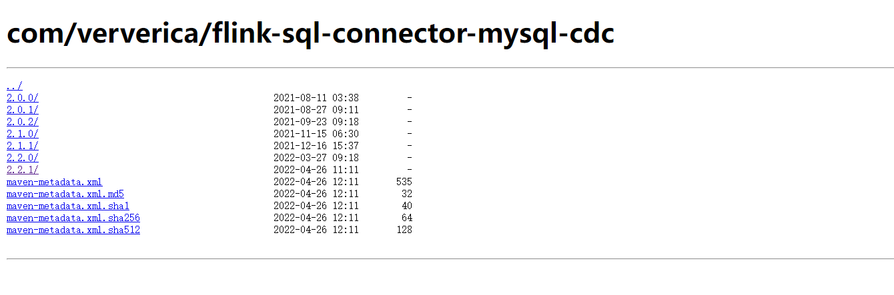
Task: Download the maven-metadata.xml.sha512 file
Action: [73, 229]
